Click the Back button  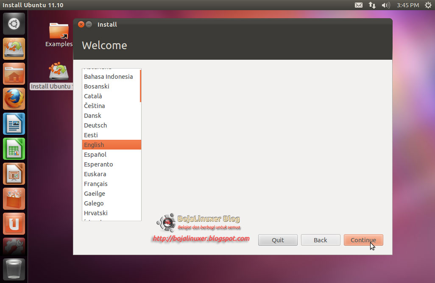tap(321, 240)
